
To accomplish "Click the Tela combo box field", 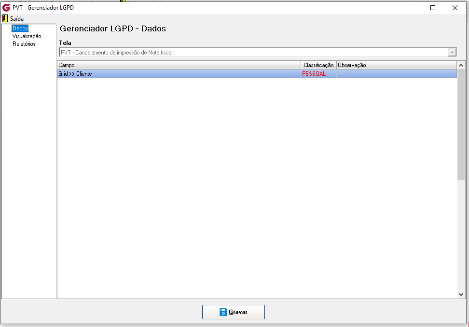I will point(258,53).
